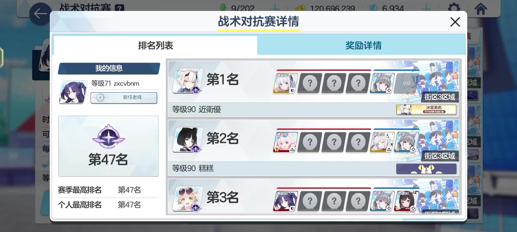517x232 pixels.
Task: Open the settings gear icon
Action: 454,8
